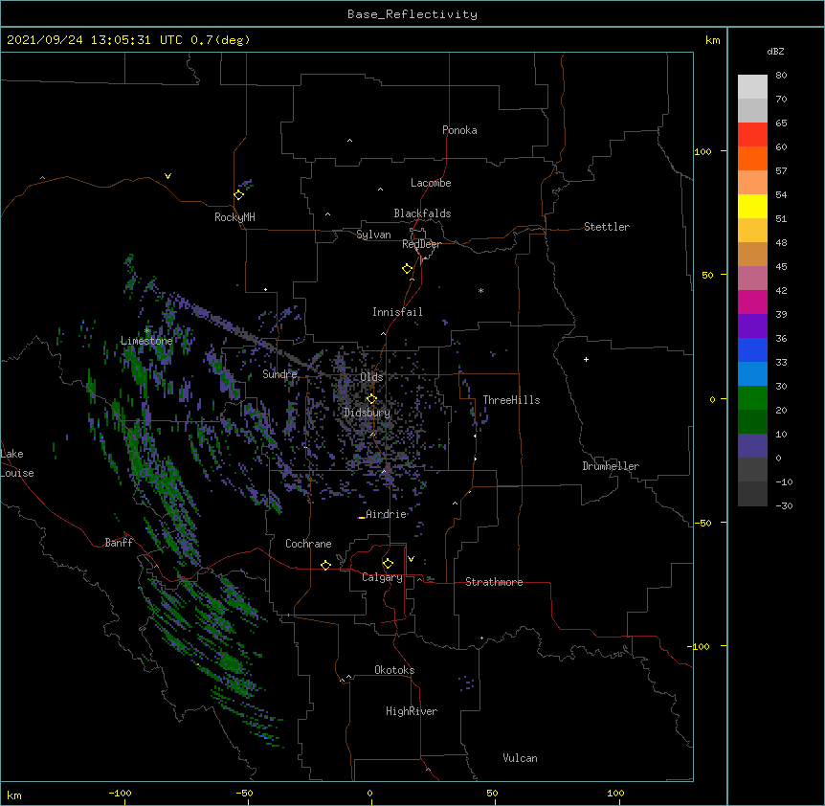Click yellow v marker northwest of RockyMH
Image resolution: width=825 pixels, height=806 pixels.
[167, 176]
